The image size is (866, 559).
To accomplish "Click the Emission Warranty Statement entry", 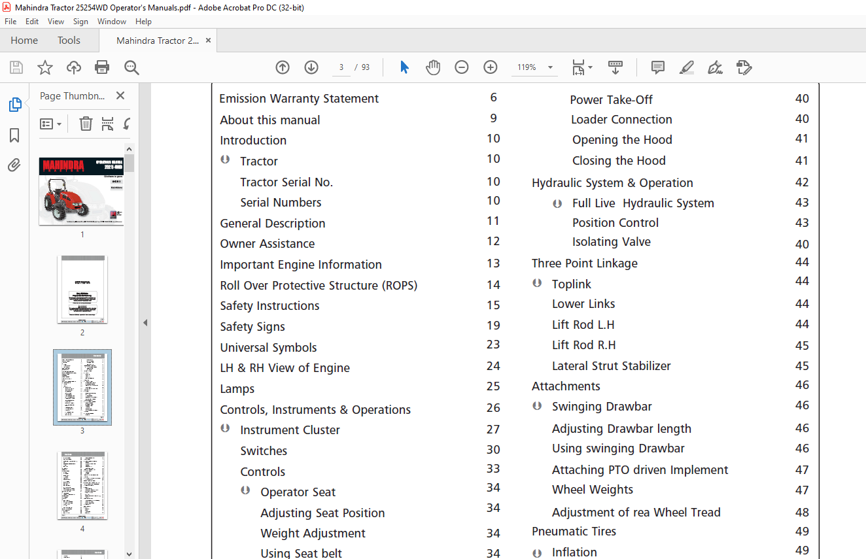I will (x=299, y=99).
